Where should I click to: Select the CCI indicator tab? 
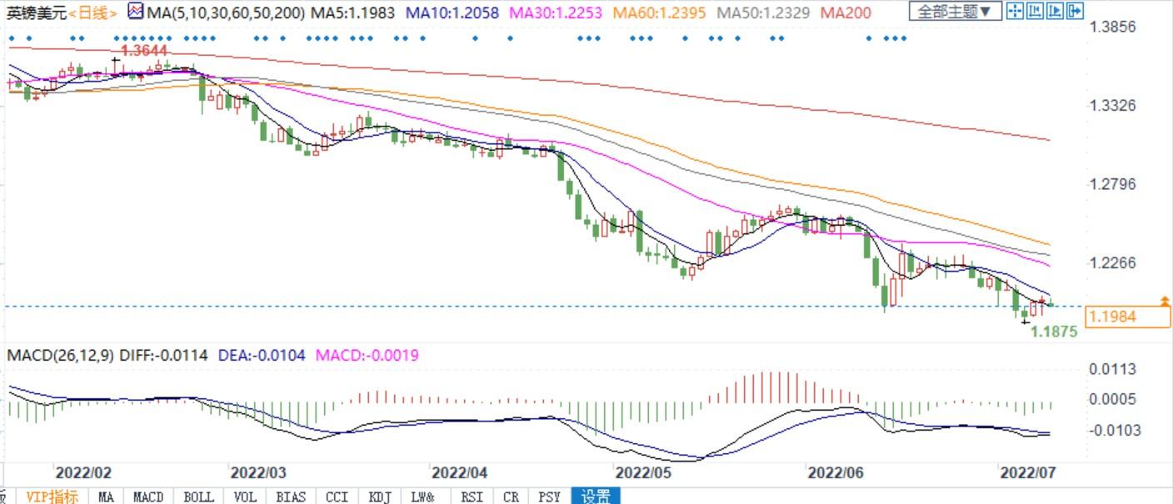click(337, 497)
